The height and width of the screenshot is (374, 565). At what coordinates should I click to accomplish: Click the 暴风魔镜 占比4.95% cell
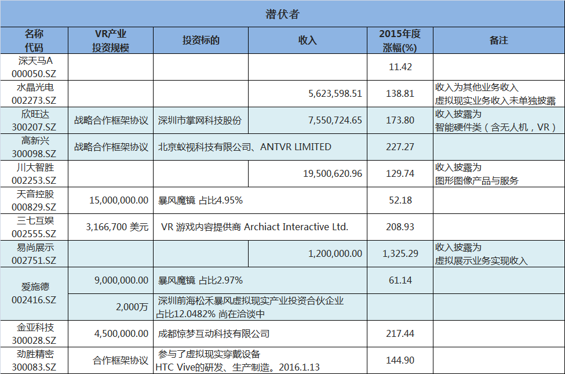tap(191, 200)
